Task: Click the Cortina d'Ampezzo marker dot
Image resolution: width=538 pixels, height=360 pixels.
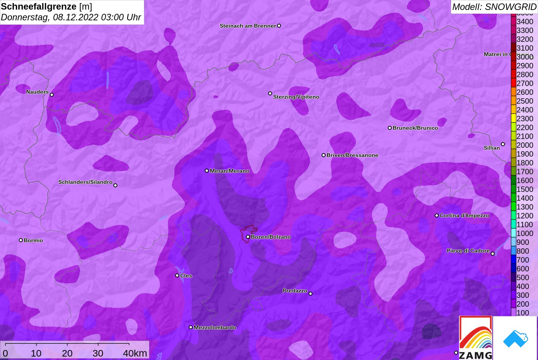Action: [x=437, y=215]
